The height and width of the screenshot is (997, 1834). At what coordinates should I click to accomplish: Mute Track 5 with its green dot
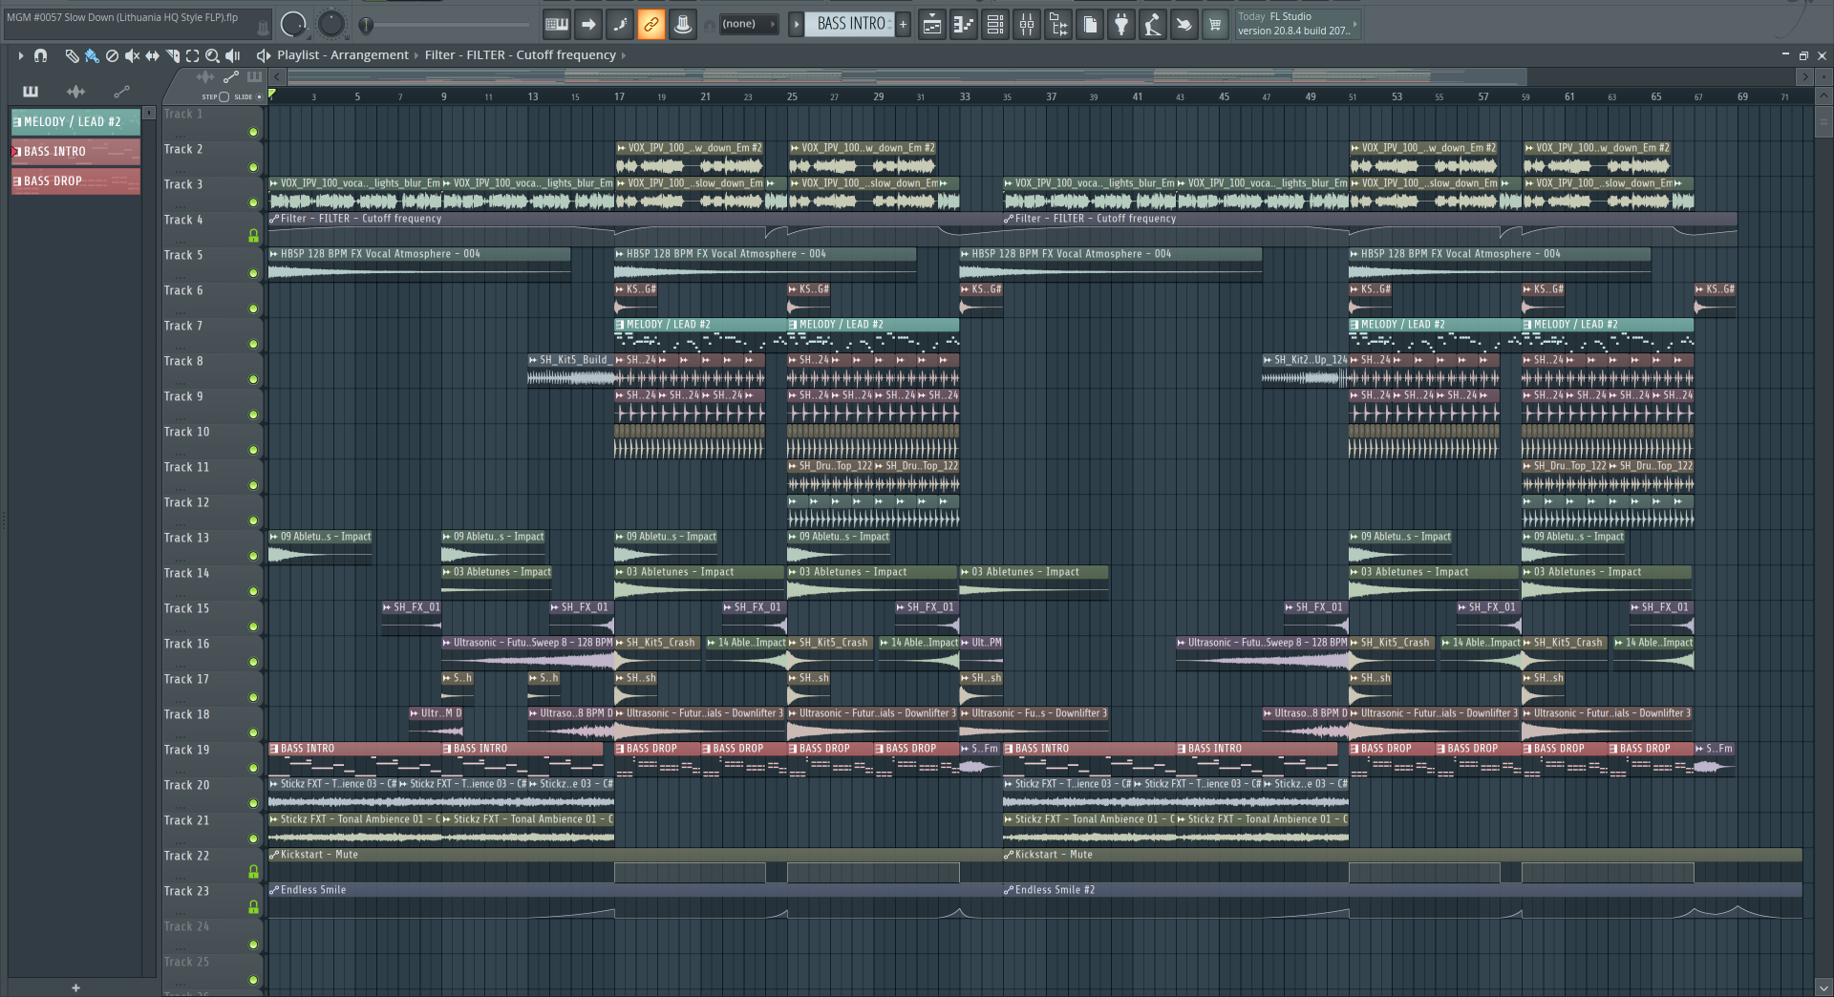[x=253, y=273]
